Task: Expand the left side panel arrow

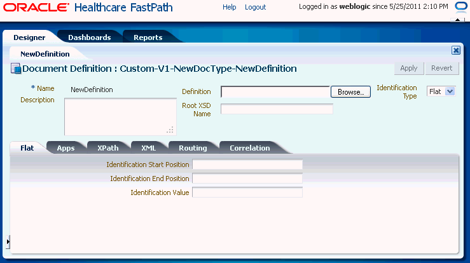Action: 8,241
